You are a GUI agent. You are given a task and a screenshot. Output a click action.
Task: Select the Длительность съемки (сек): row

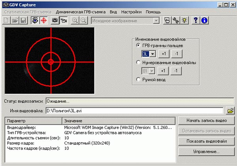pos(90,138)
